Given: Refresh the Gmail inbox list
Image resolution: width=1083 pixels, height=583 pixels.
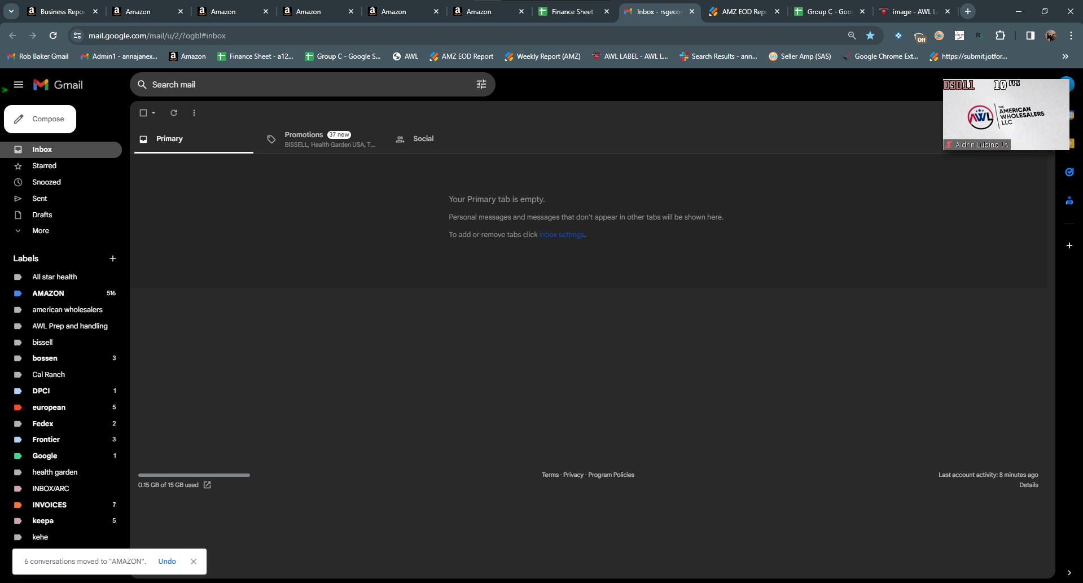Looking at the screenshot, I should 174,113.
